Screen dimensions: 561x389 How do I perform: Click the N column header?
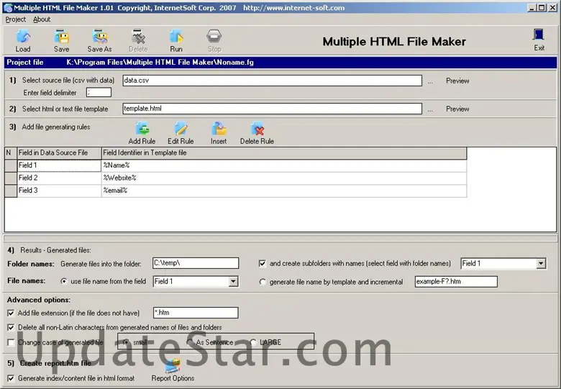click(11, 153)
